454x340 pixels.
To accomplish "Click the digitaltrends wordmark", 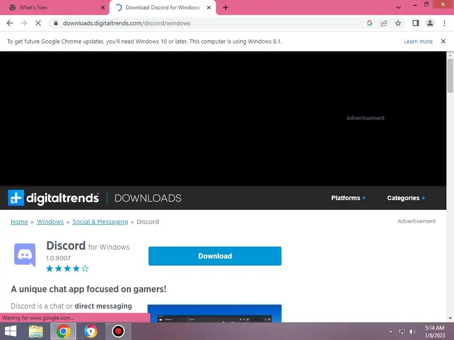I will [63, 198].
